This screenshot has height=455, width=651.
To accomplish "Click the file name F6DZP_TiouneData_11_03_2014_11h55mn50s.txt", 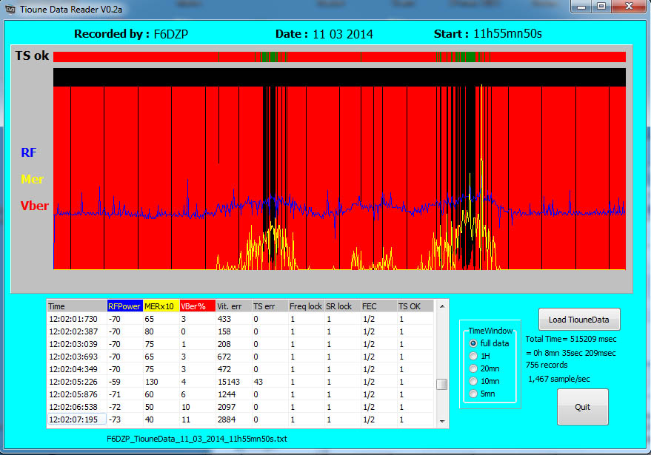I will pyautogui.click(x=197, y=439).
